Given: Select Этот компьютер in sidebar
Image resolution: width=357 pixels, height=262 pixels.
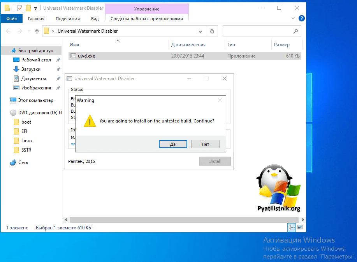Looking at the screenshot, I should (x=35, y=100).
